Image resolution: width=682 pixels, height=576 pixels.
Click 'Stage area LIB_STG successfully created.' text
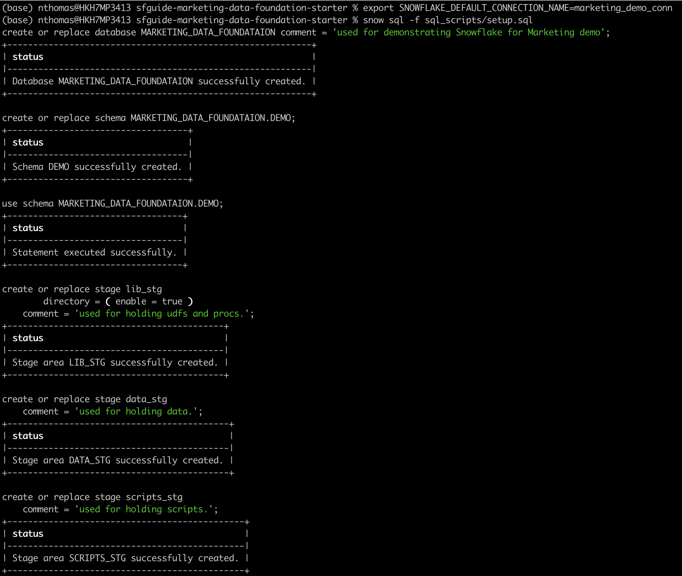point(115,362)
